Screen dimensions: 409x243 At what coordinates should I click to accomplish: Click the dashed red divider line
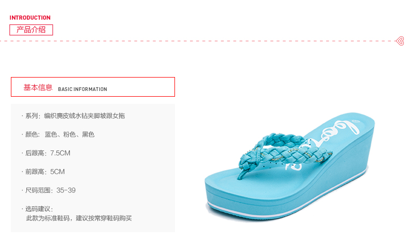pyautogui.click(x=198, y=41)
